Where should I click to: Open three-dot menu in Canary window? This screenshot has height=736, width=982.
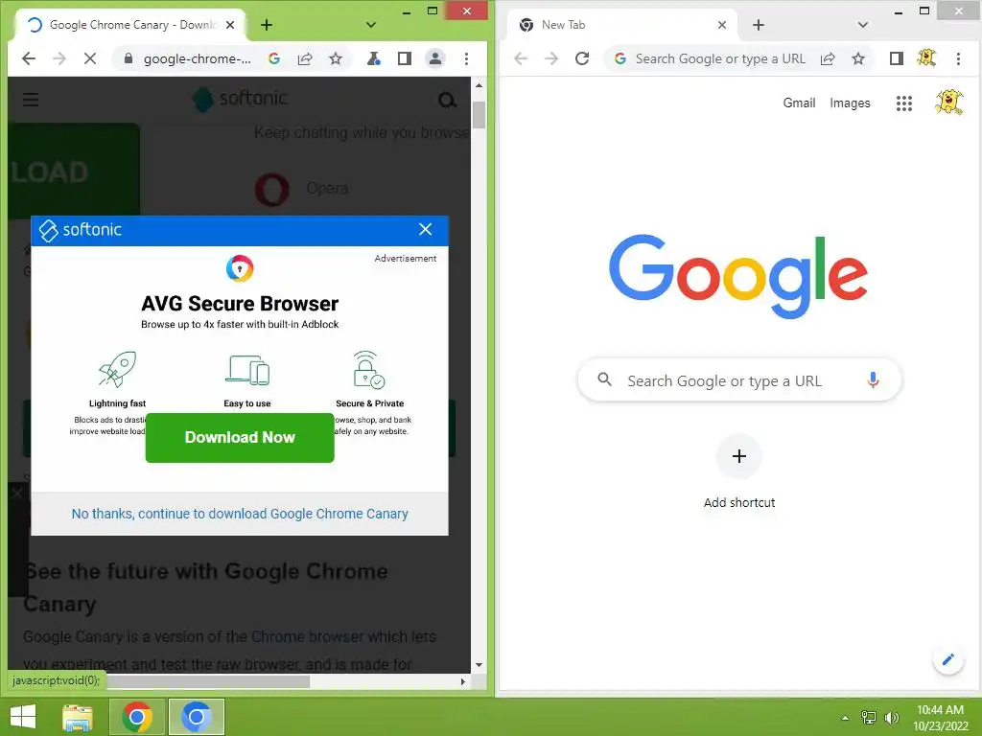click(x=467, y=58)
